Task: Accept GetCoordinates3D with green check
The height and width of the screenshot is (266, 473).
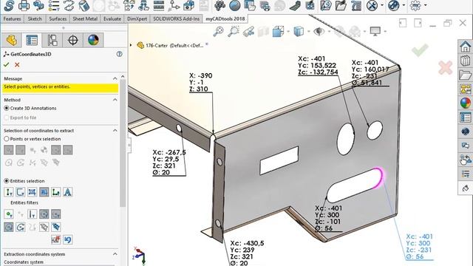Action: click(7, 64)
